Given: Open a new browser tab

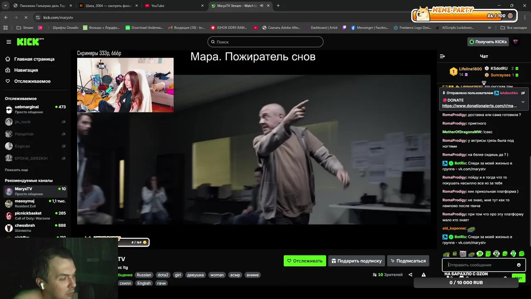Looking at the screenshot, I should click(x=278, y=6).
